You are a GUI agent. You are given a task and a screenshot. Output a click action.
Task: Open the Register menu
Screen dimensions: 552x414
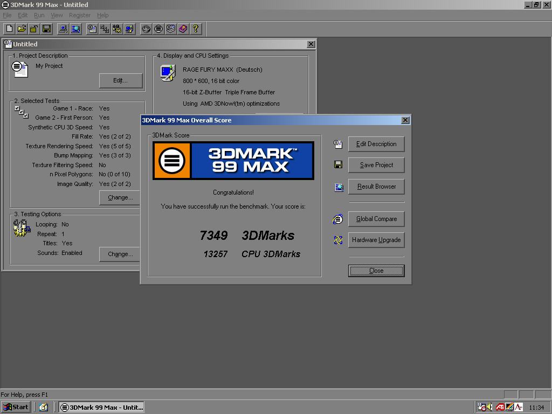[80, 15]
